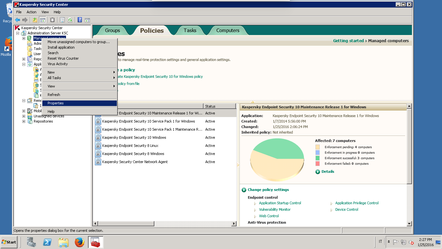Toggle the Show/Hide Console Tree toolbar icon
This screenshot has width=442, height=249.
[x=42, y=20]
